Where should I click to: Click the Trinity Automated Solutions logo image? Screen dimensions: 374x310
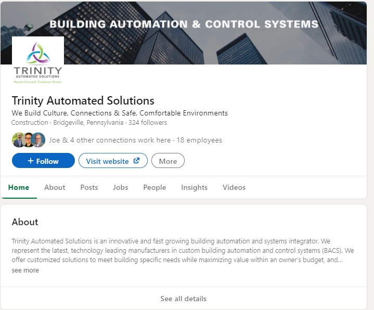(38, 62)
